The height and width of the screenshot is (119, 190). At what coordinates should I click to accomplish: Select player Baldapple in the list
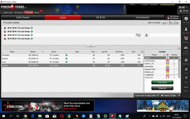[161, 67]
